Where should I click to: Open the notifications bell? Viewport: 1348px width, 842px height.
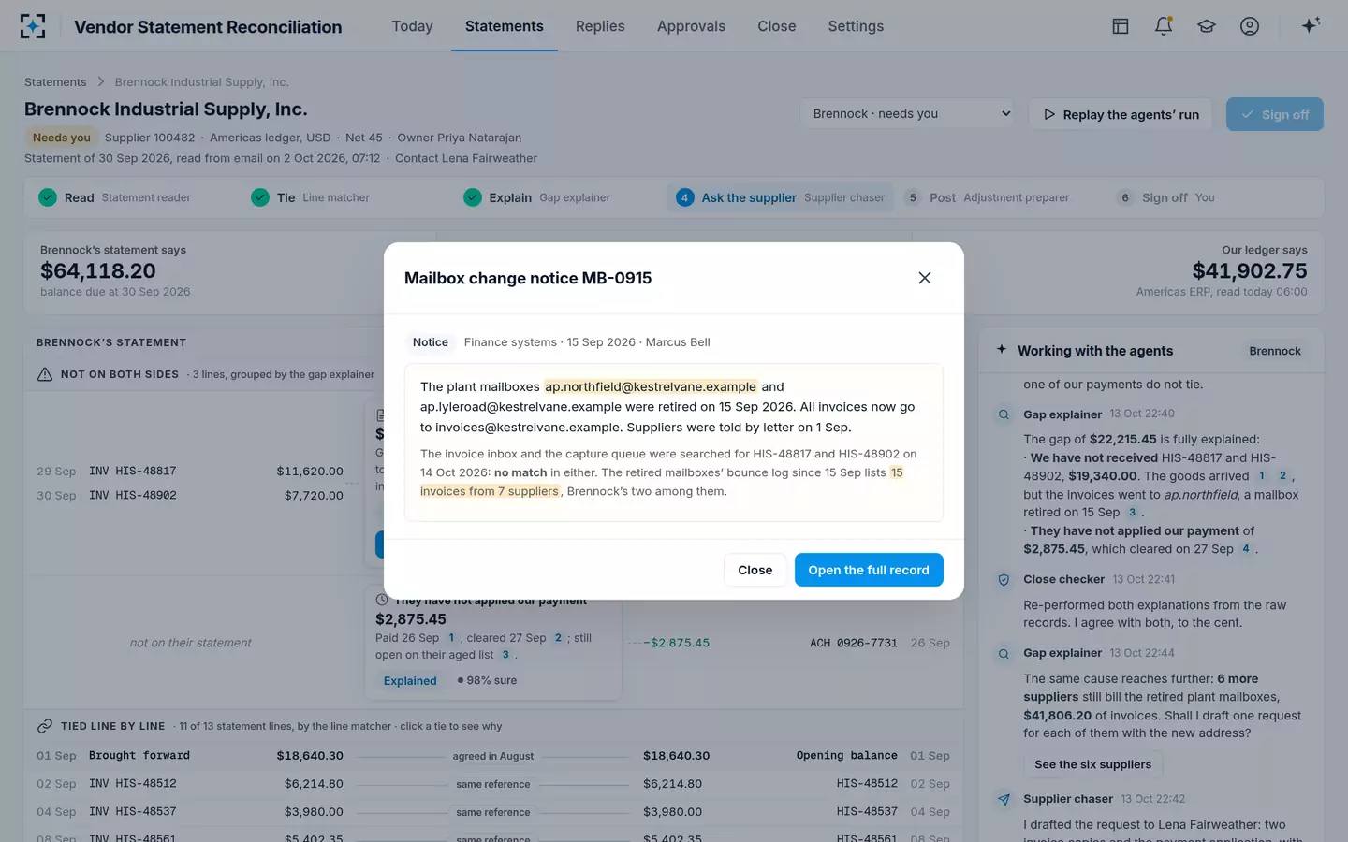coord(1164,26)
